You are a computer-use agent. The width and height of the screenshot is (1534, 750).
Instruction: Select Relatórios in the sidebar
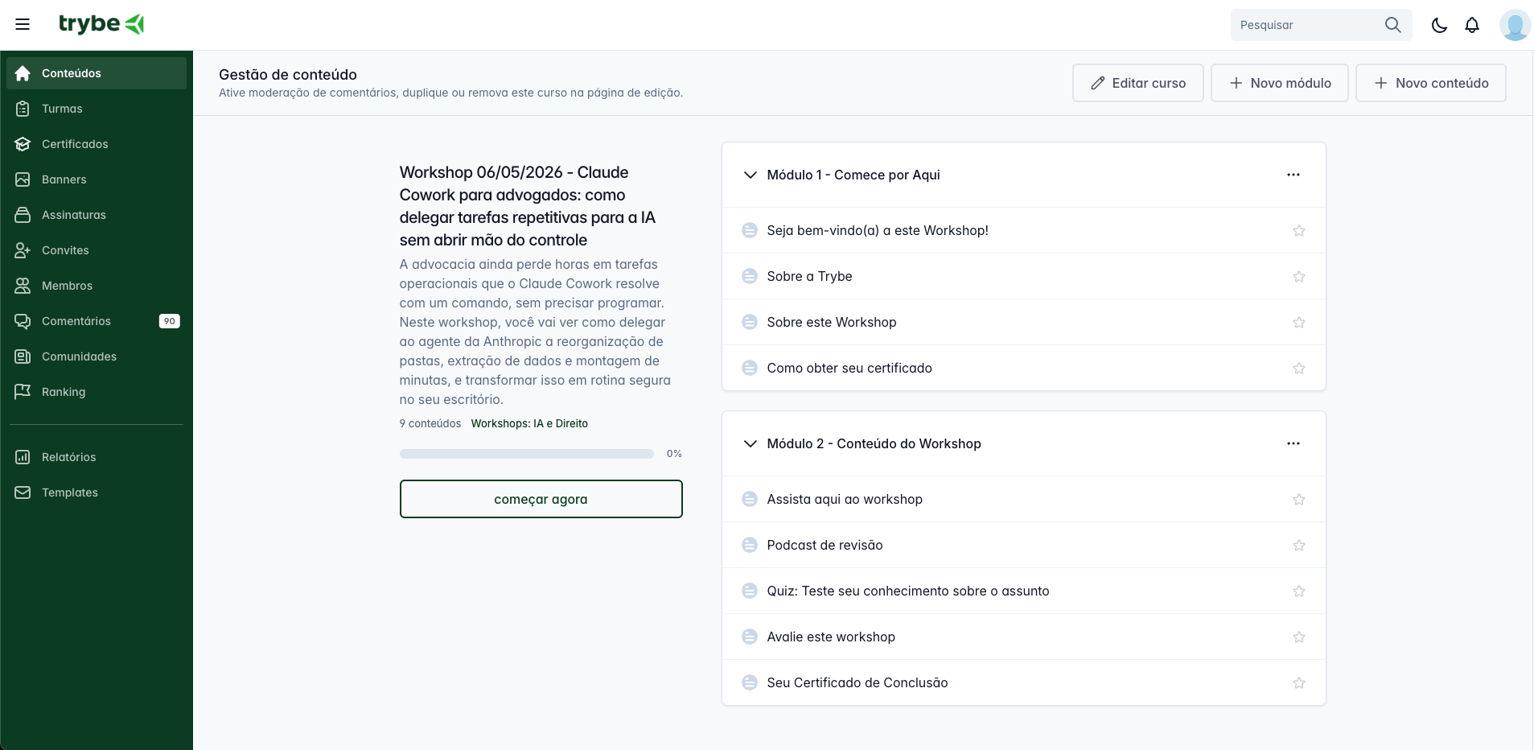pos(68,456)
